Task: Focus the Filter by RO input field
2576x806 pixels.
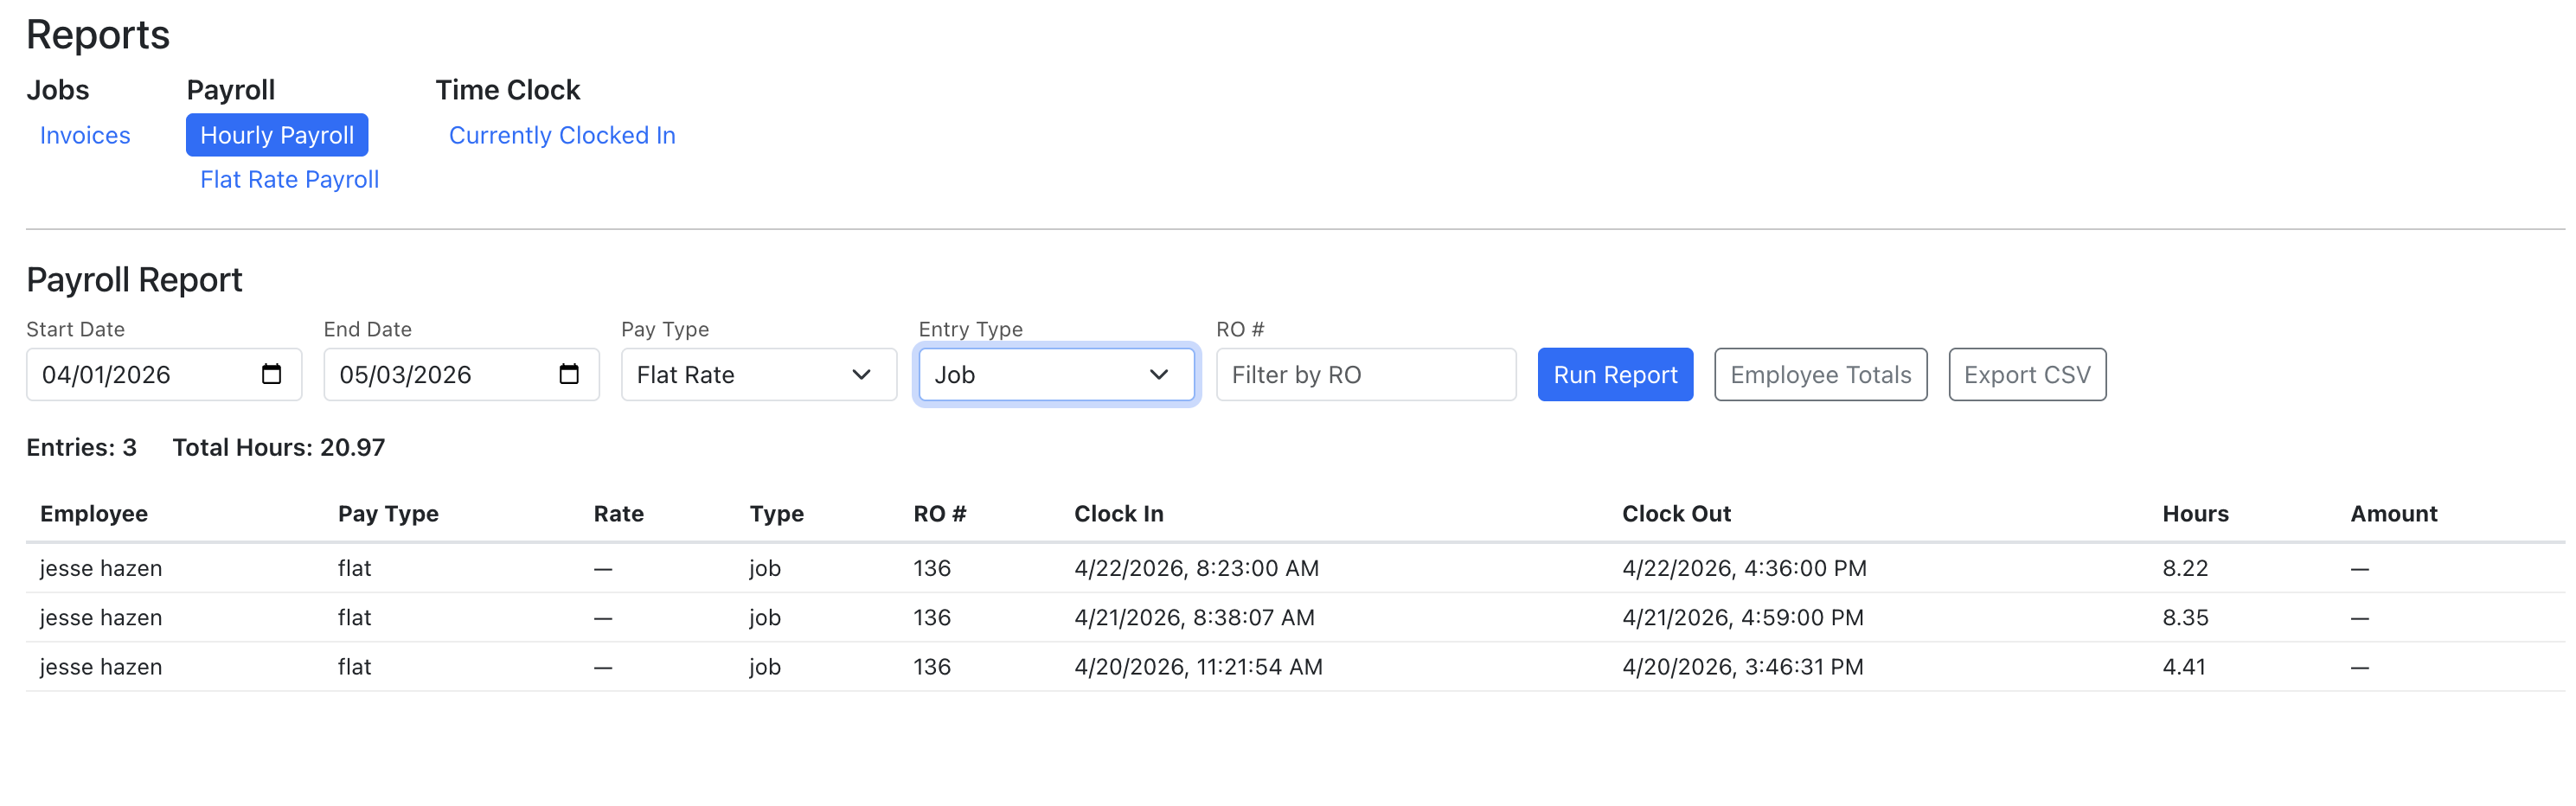Action: point(1366,374)
